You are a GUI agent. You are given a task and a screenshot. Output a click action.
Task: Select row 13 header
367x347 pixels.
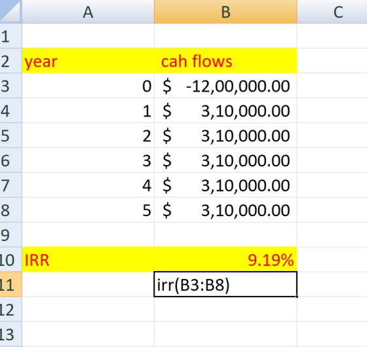click(10, 334)
